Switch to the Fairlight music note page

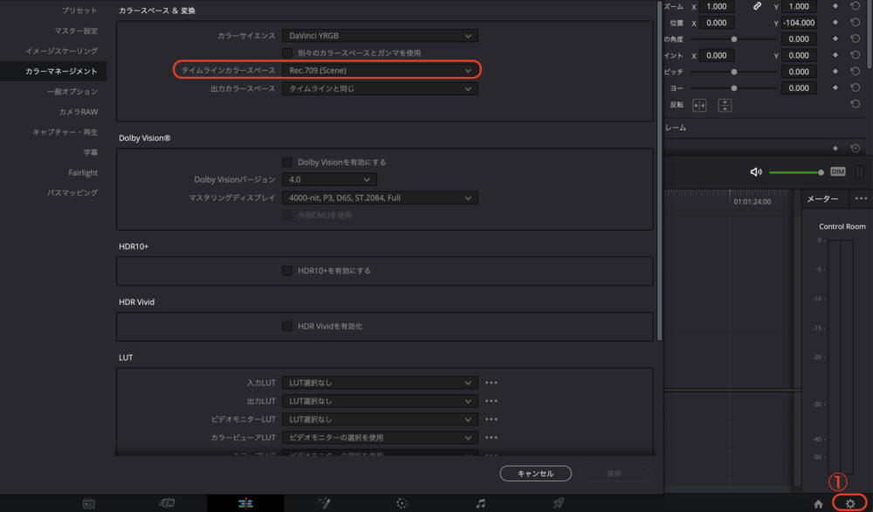480,503
